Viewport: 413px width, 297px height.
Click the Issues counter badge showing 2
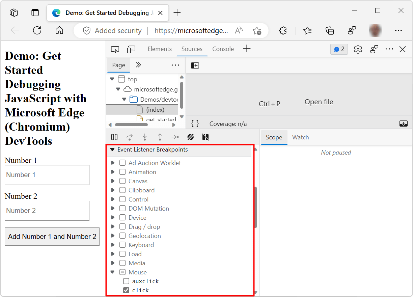[x=339, y=49]
